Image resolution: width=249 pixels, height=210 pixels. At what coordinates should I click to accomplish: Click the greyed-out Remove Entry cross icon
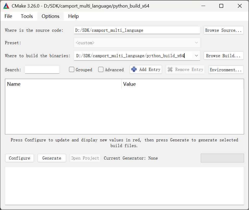coord(170,69)
